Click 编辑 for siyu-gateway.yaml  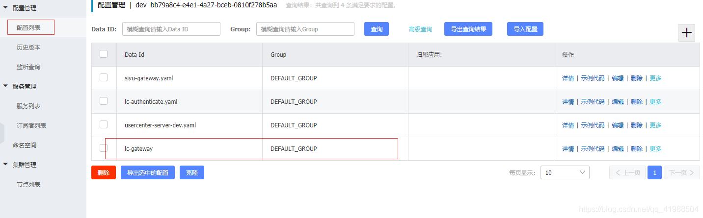[618, 78]
